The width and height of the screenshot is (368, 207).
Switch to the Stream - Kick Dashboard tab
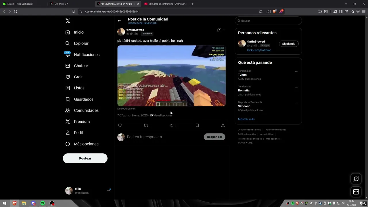tap(23, 4)
